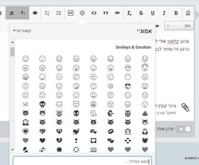Choose the two hearts emoji

111,140
